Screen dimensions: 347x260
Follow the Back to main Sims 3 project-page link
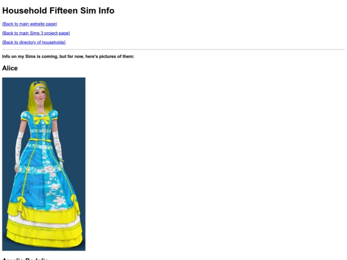click(x=36, y=33)
